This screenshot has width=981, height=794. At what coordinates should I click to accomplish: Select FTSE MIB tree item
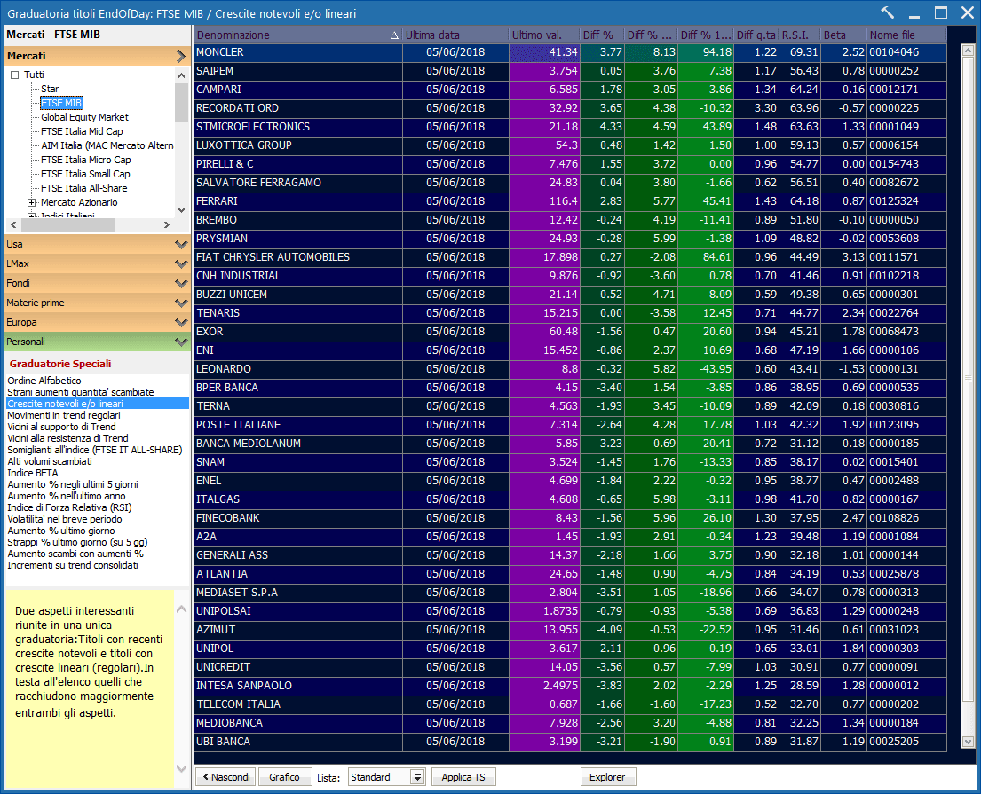point(61,103)
